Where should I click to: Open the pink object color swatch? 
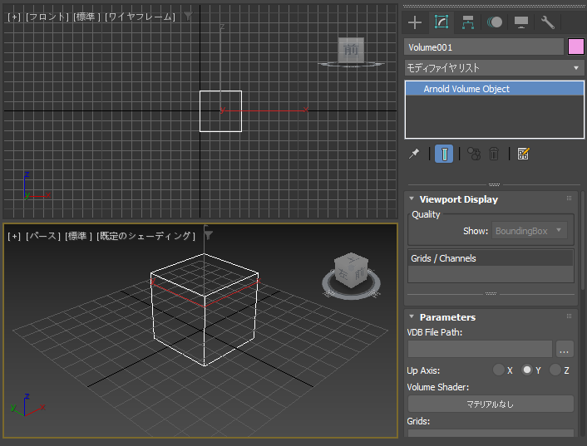tap(576, 47)
